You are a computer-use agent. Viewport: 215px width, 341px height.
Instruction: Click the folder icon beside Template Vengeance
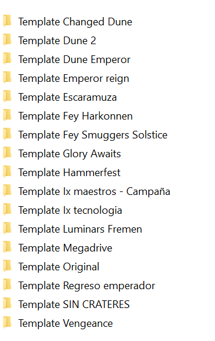(7, 323)
